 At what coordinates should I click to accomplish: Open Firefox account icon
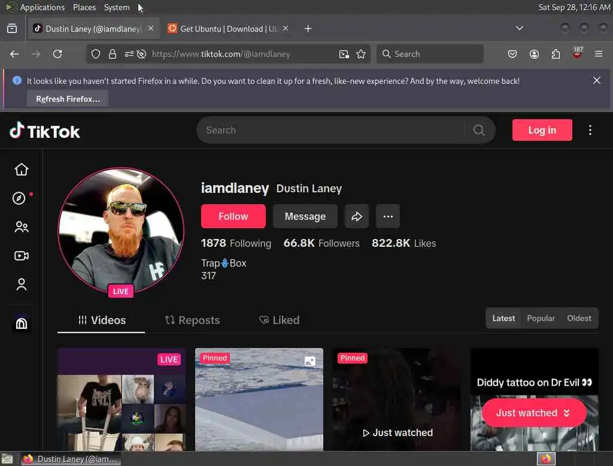(534, 54)
